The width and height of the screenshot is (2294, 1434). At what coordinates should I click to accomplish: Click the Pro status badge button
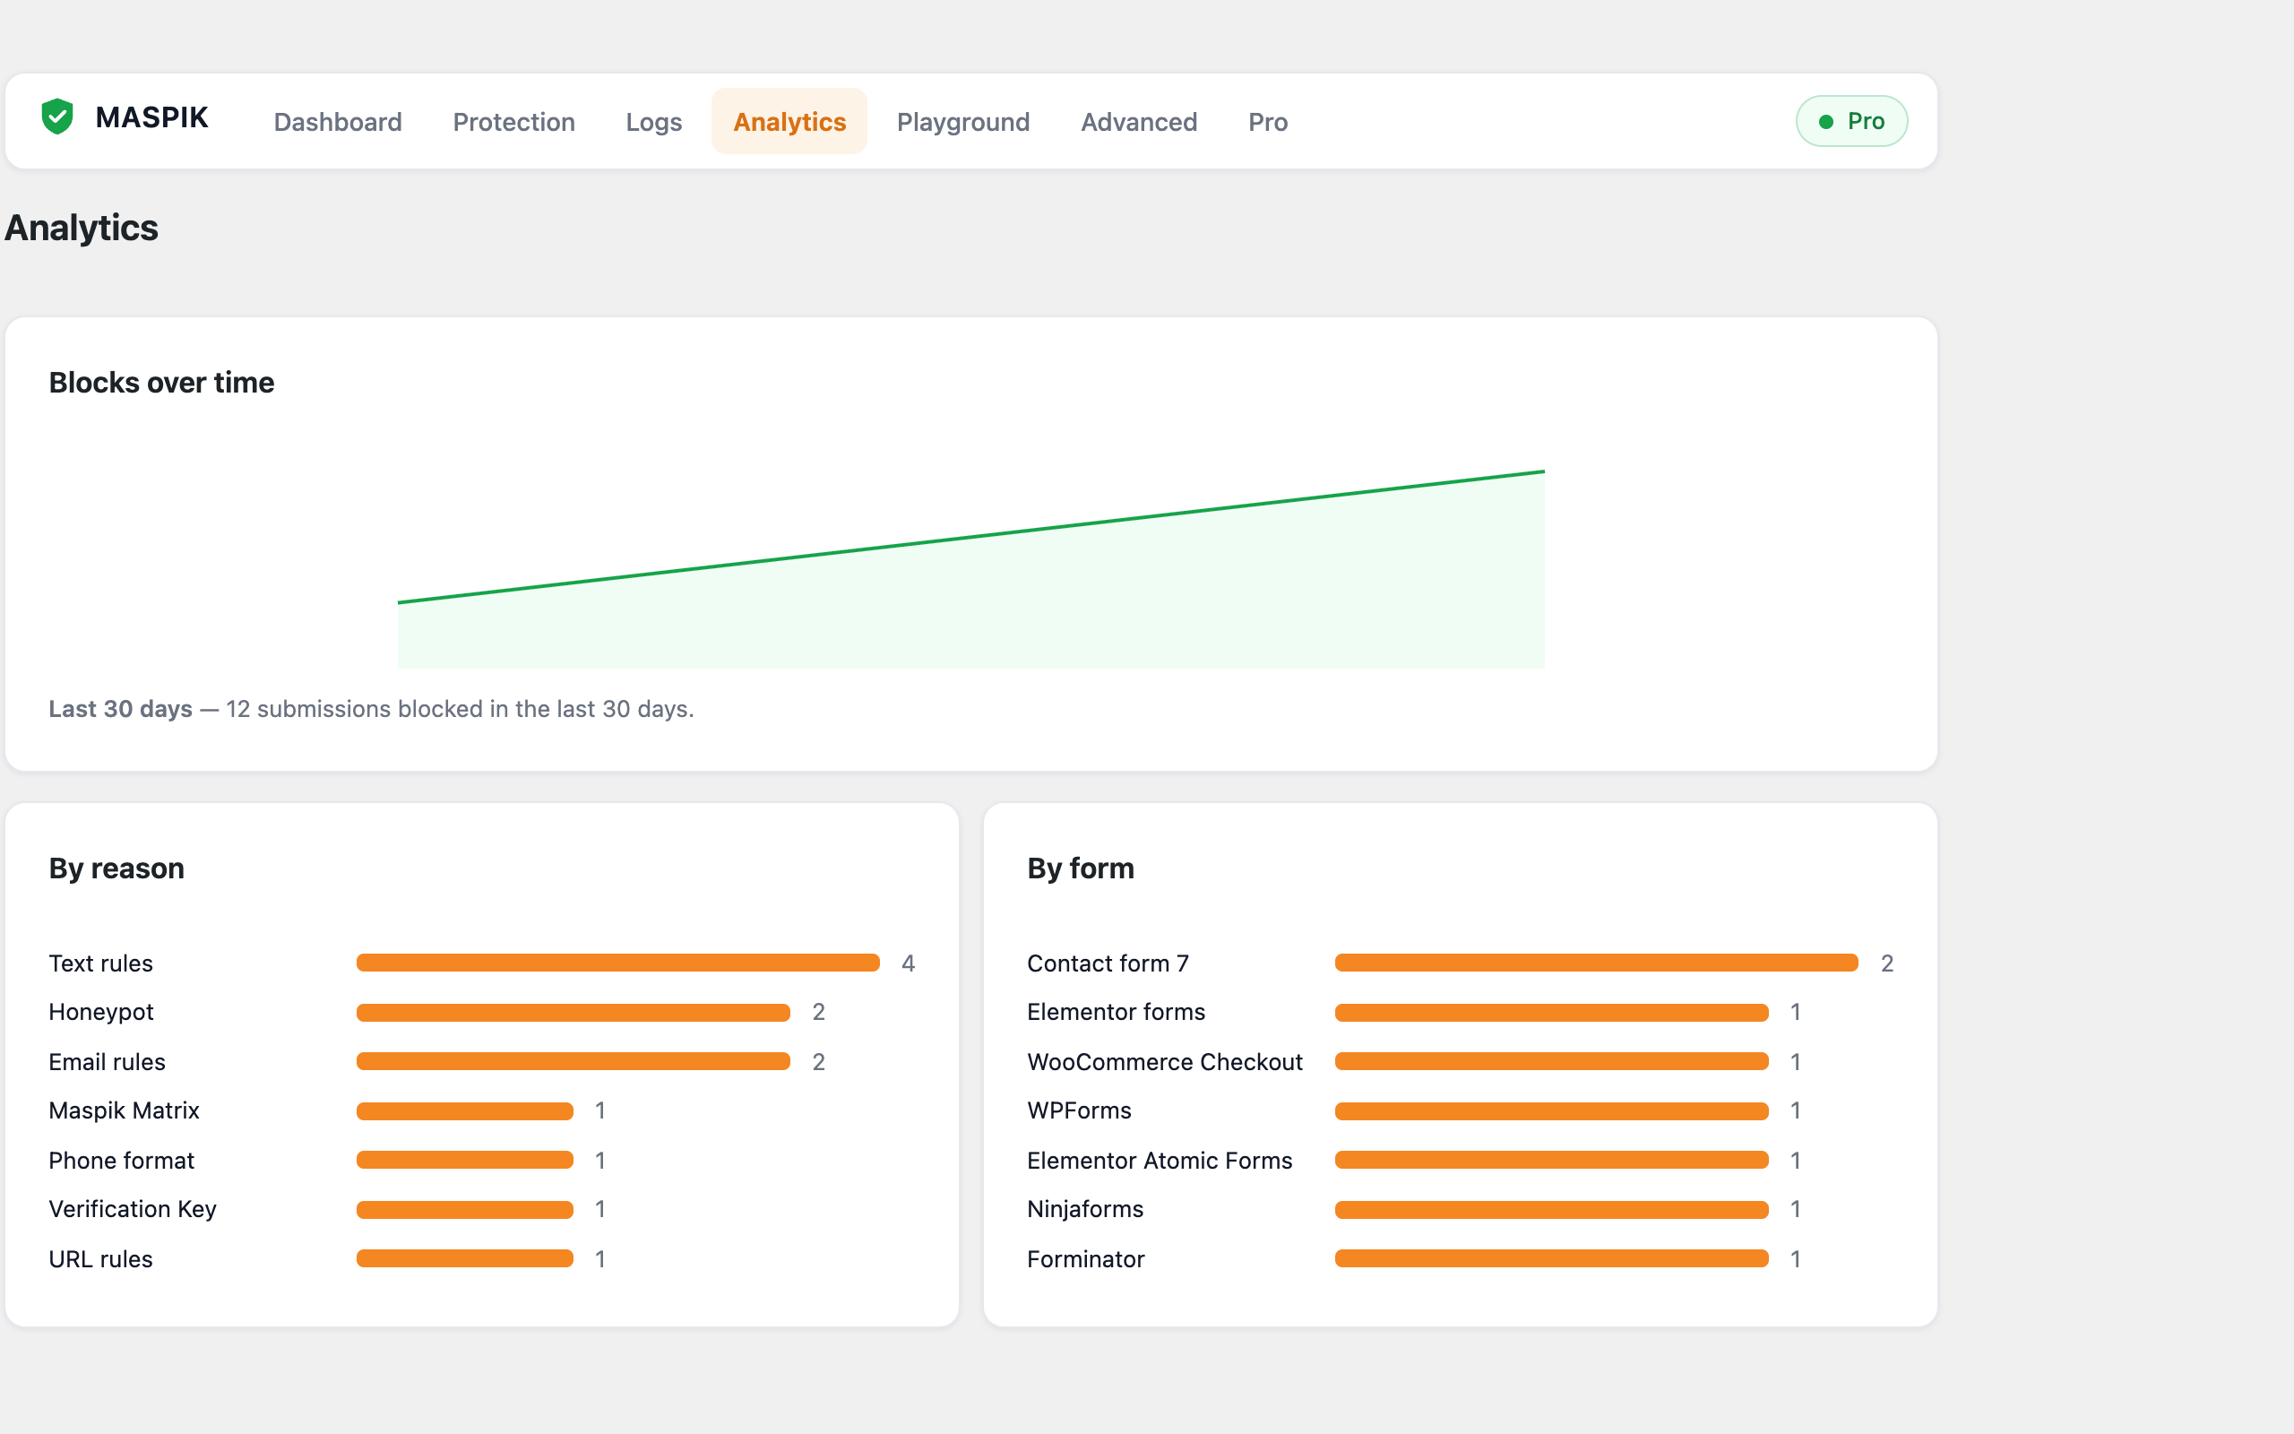1851,121
